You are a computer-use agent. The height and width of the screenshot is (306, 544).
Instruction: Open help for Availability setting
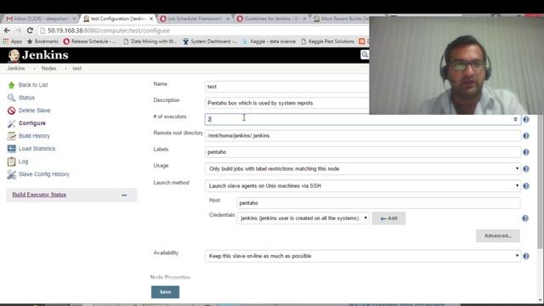[526, 256]
